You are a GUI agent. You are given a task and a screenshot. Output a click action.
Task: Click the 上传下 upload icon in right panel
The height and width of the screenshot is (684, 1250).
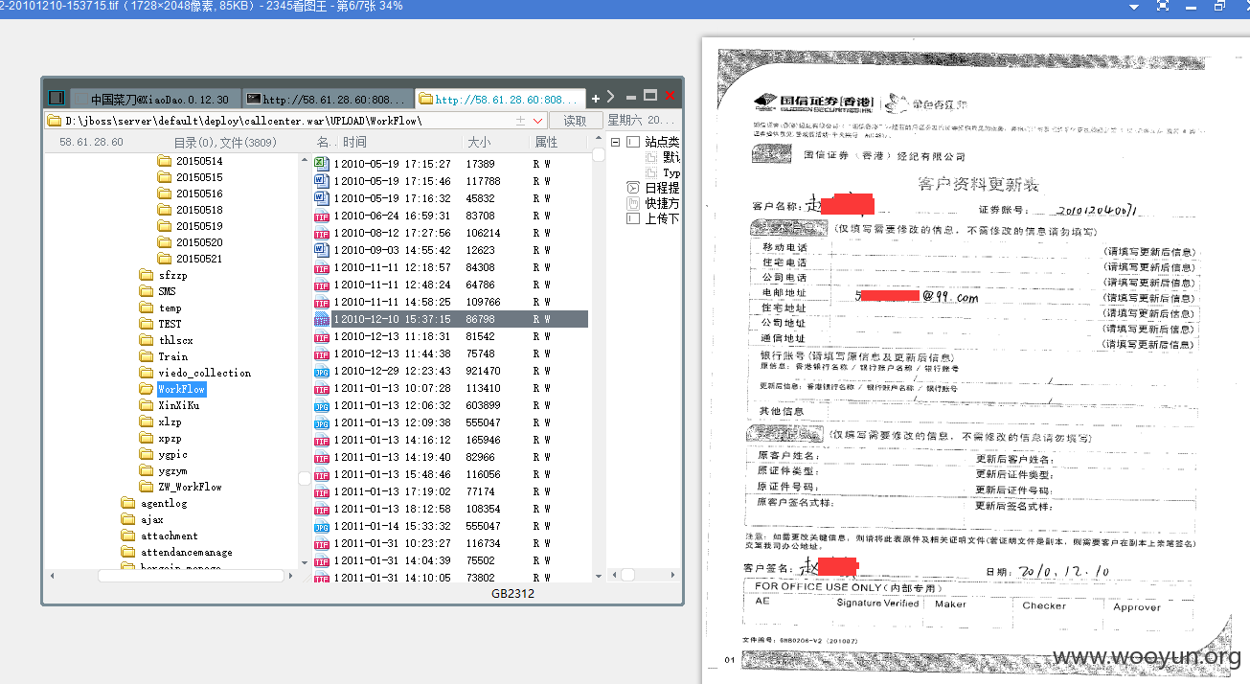tap(633, 218)
